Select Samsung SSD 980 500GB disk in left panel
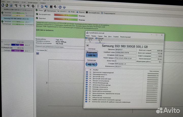 [17, 21]
